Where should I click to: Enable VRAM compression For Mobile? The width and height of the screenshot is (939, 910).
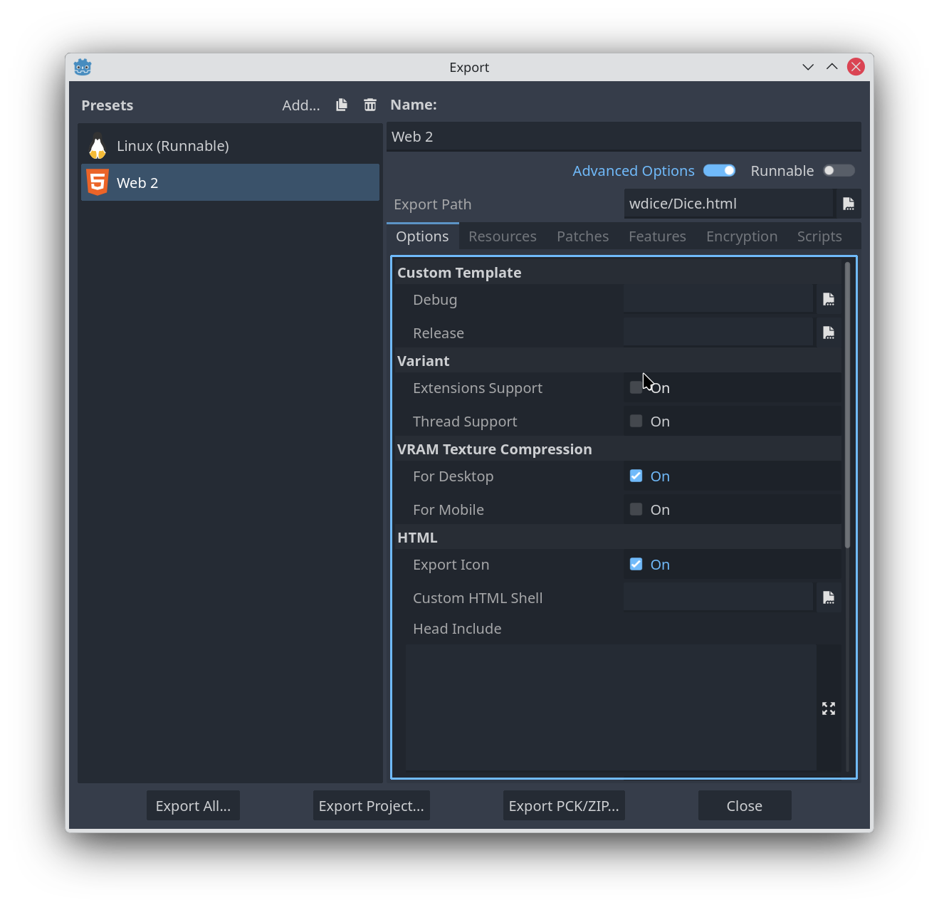point(636,510)
